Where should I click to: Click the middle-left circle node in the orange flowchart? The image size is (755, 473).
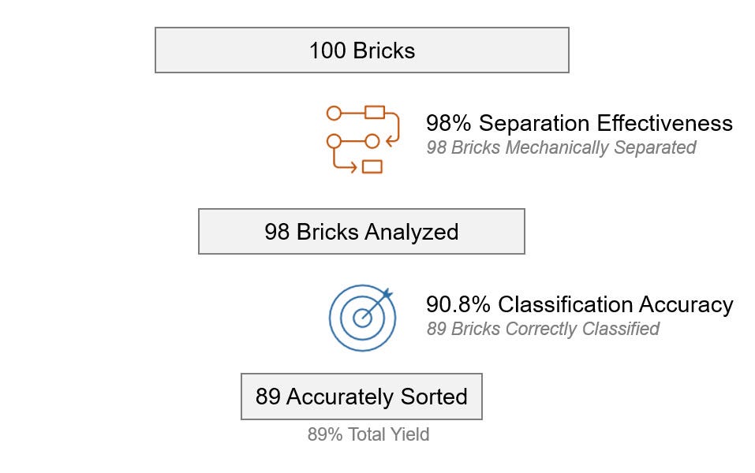tap(334, 141)
